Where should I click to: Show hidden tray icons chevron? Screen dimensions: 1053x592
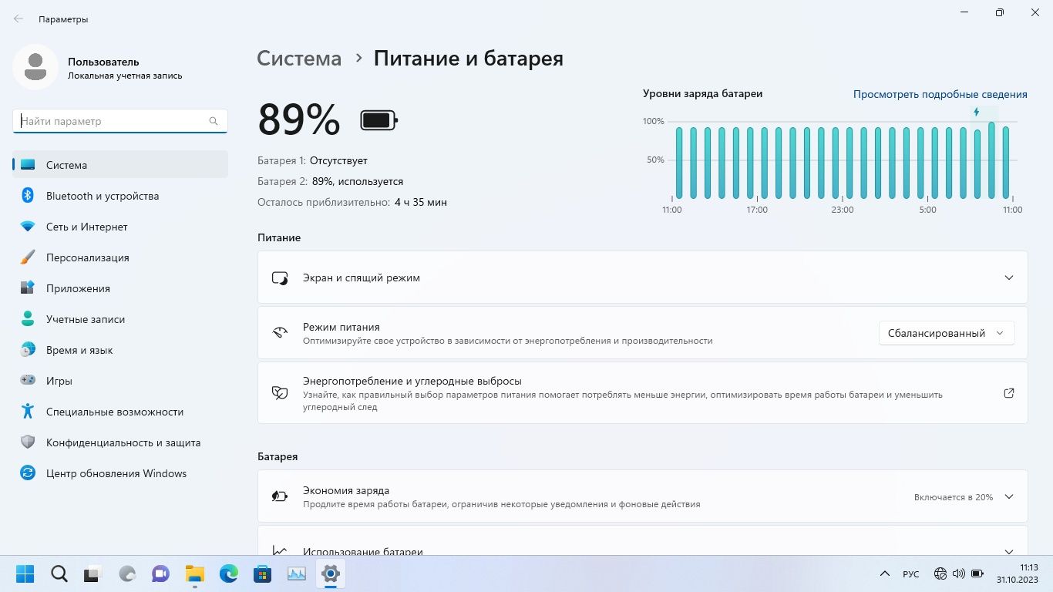click(885, 573)
